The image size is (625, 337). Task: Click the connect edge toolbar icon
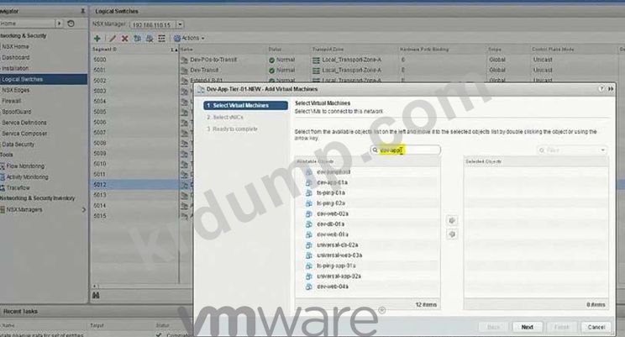tap(161, 39)
